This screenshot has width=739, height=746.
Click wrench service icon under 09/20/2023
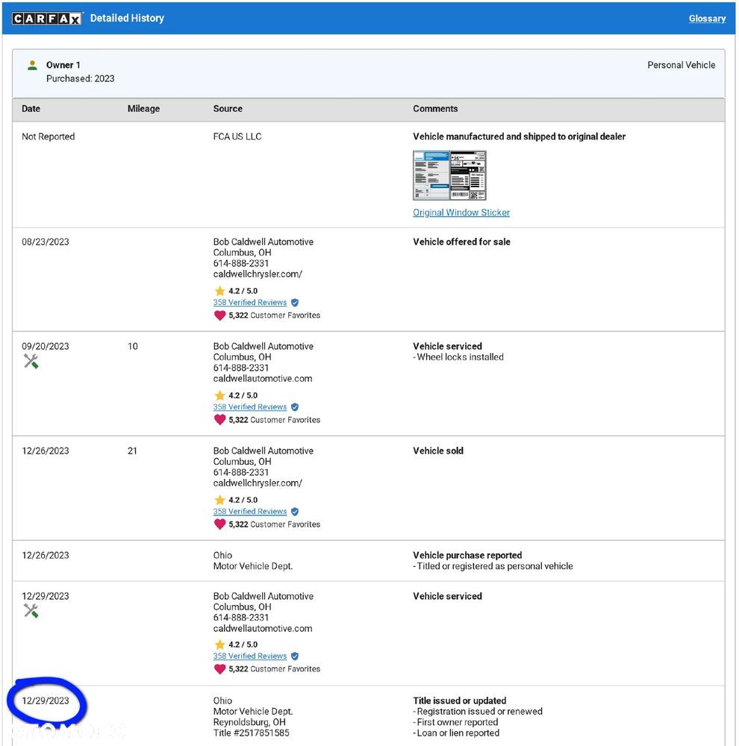pyautogui.click(x=31, y=362)
